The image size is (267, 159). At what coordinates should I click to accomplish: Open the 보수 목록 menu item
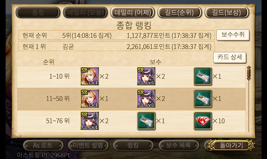pyautogui.click(x=179, y=145)
